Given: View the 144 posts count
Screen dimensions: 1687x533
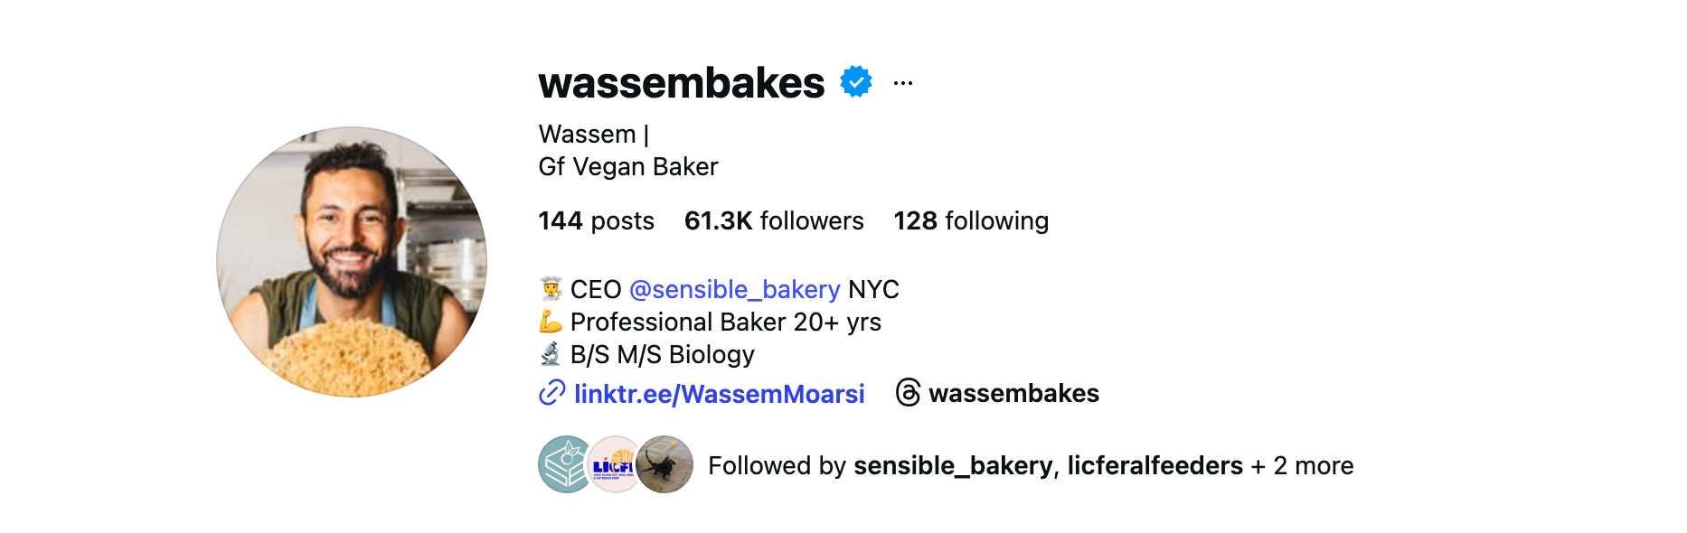Looking at the screenshot, I should tap(596, 221).
